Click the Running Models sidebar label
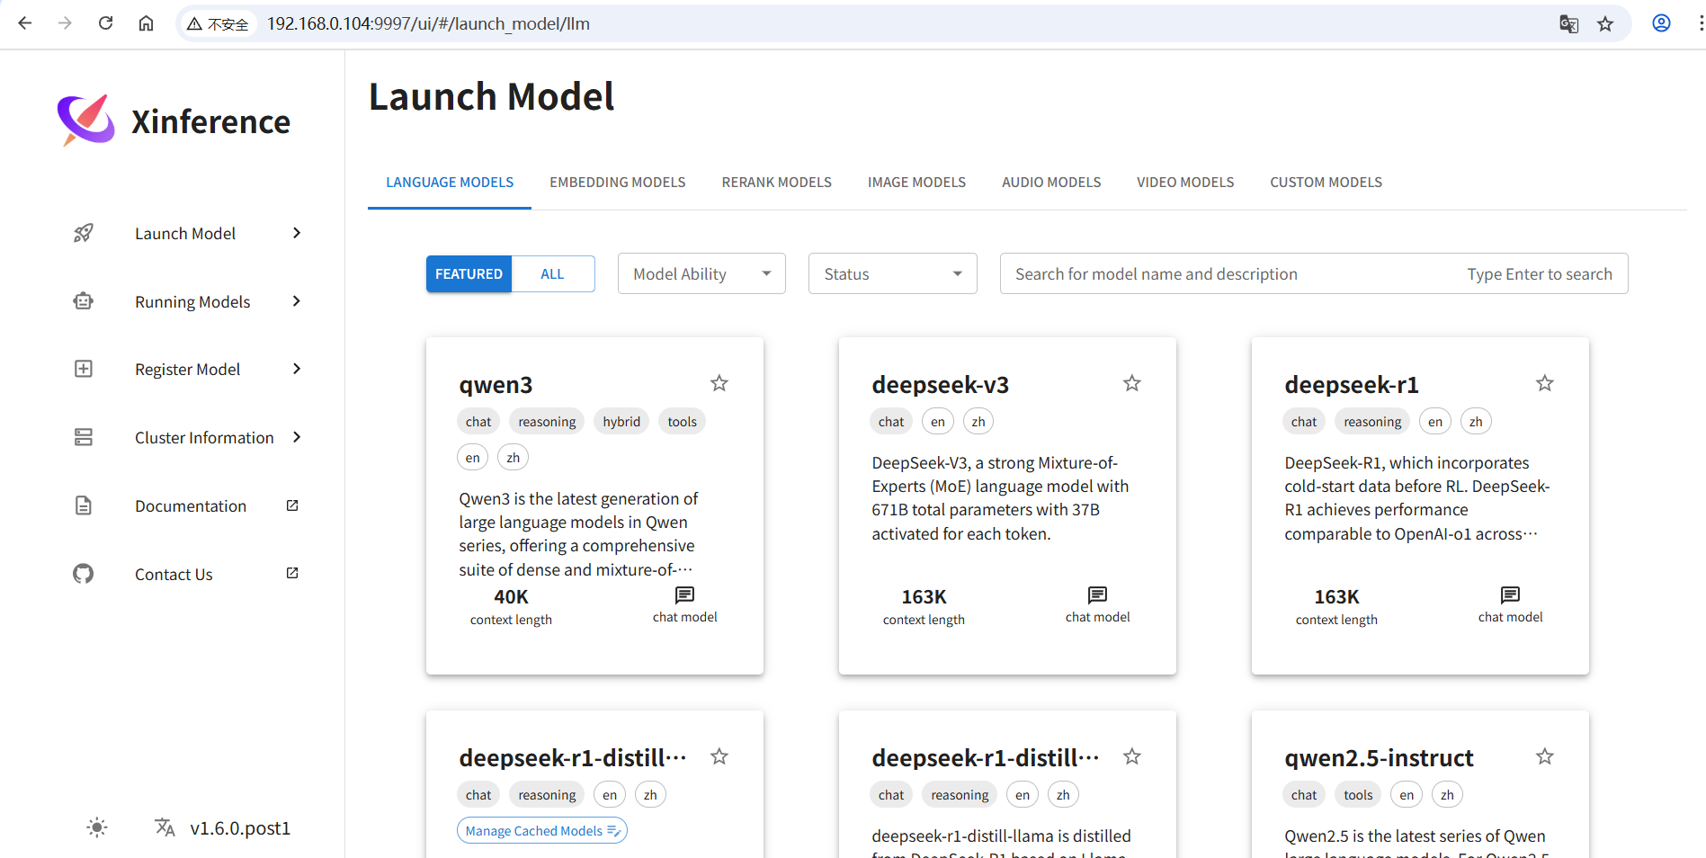 [x=192, y=302]
